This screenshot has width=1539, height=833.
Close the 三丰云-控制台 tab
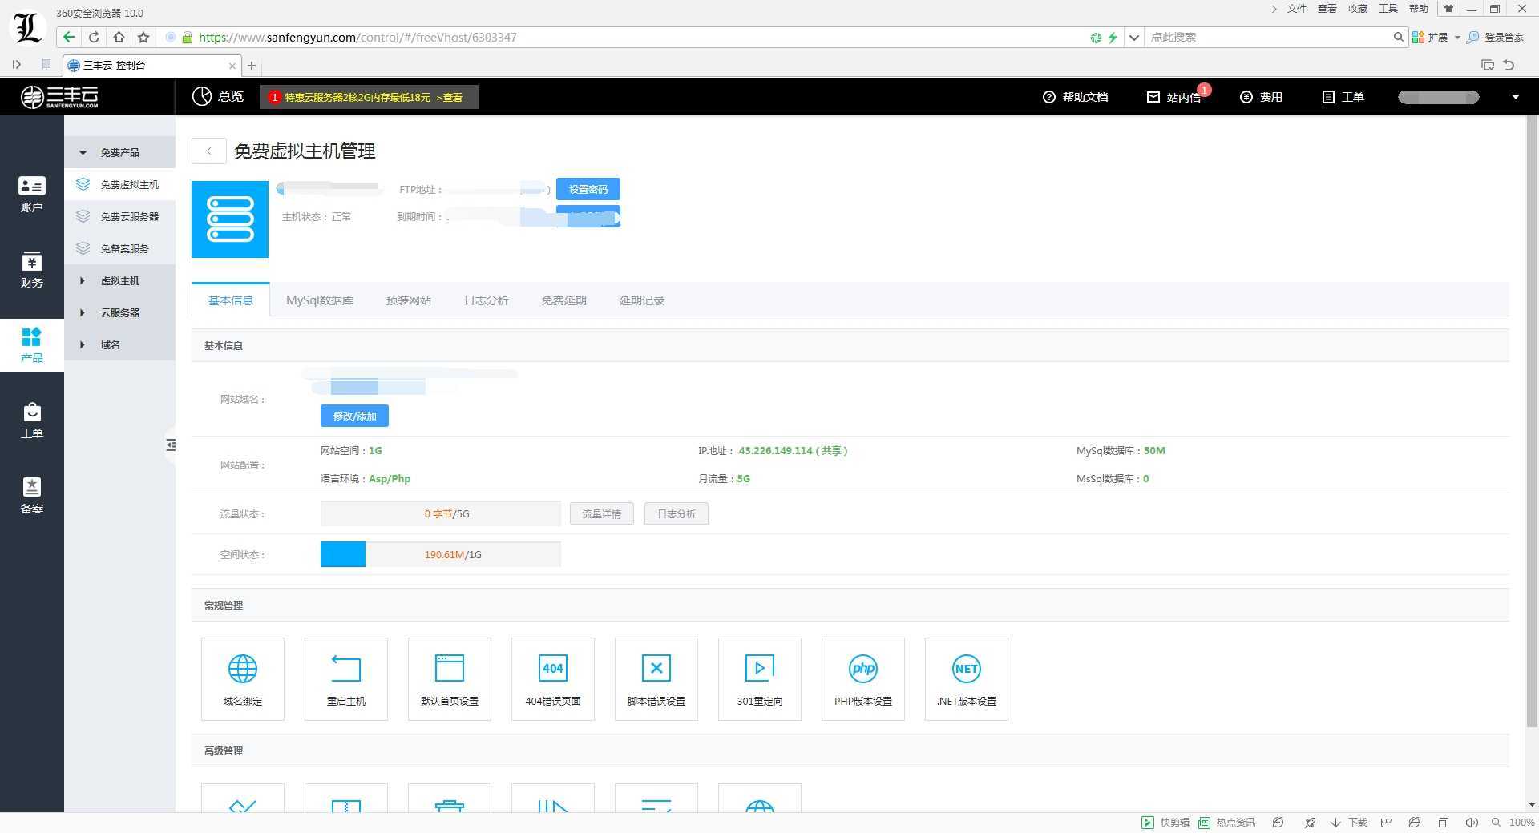(232, 66)
